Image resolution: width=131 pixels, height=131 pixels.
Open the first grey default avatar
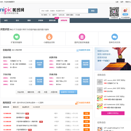(x=100, y=82)
